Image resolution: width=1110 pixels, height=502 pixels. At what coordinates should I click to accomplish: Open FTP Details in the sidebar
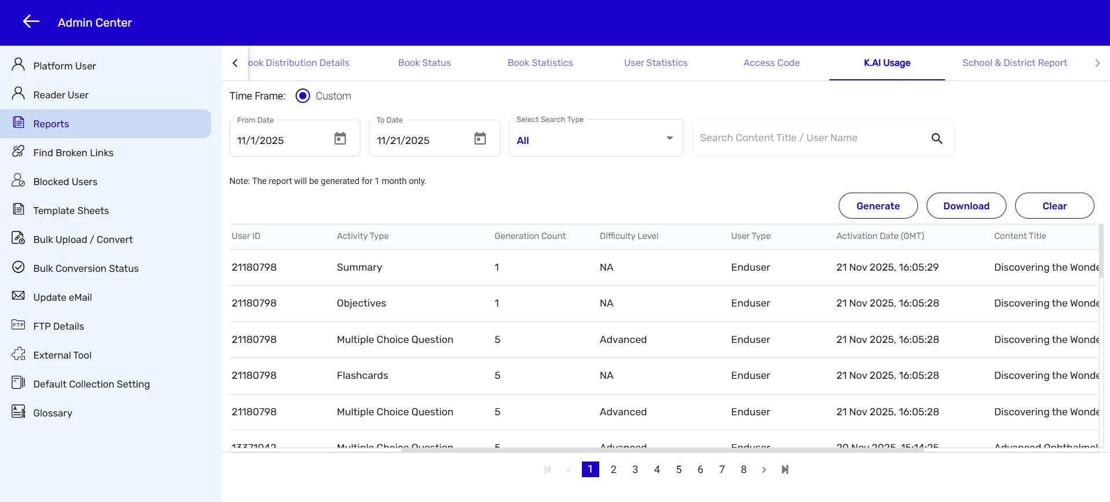58,326
